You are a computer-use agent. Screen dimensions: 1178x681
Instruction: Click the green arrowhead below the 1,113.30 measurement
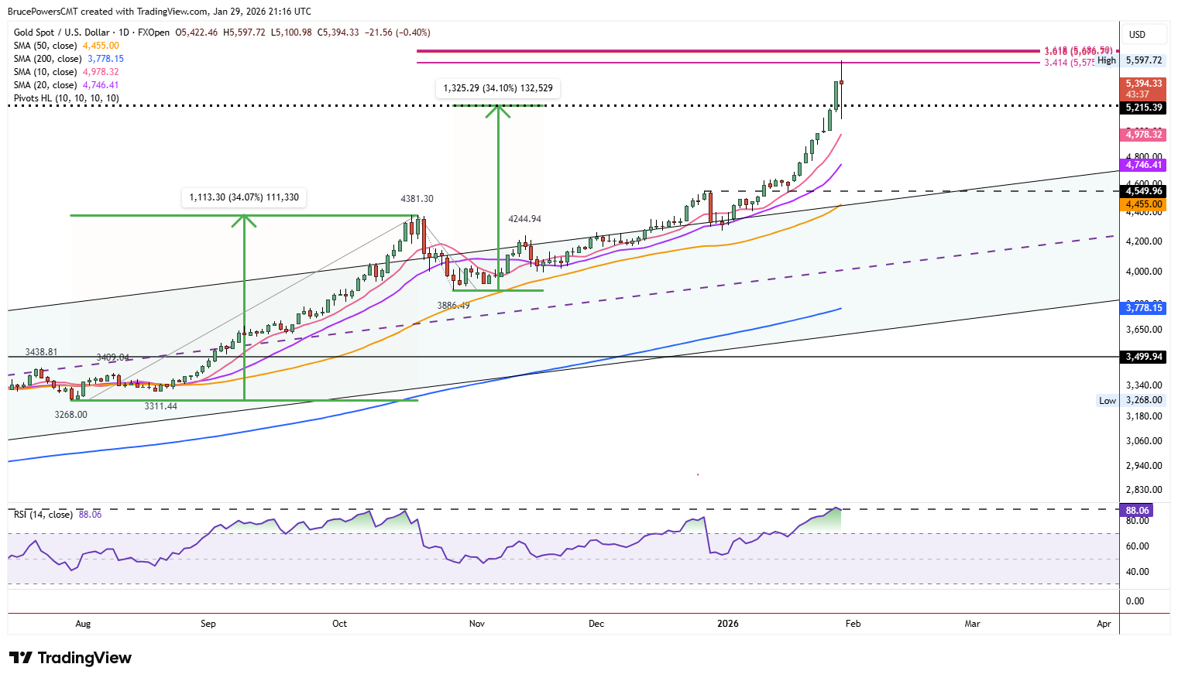click(x=245, y=221)
